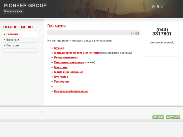The image size is (183, 137).
Task: Decrease font size with A- icon
Action: pos(163,7)
